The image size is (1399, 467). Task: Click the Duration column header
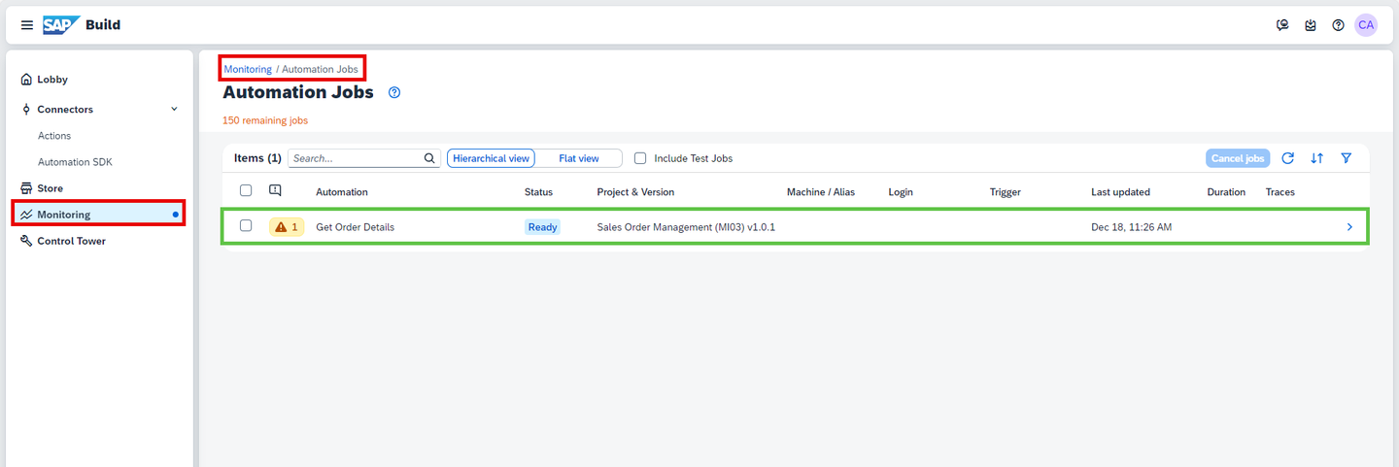pyautogui.click(x=1226, y=192)
